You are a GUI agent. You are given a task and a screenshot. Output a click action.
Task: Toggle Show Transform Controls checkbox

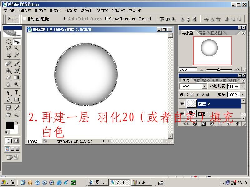point(107,19)
